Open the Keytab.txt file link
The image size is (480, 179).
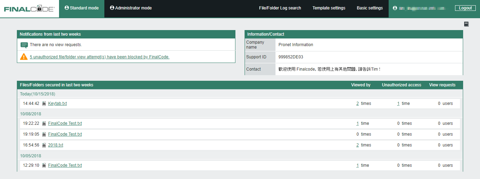tap(57, 103)
